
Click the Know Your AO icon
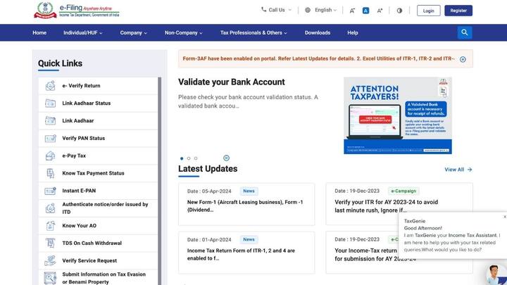pos(50,226)
